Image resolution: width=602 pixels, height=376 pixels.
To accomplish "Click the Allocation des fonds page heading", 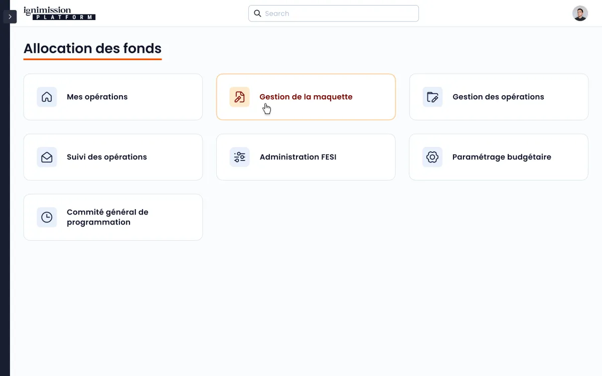I will click(x=92, y=49).
